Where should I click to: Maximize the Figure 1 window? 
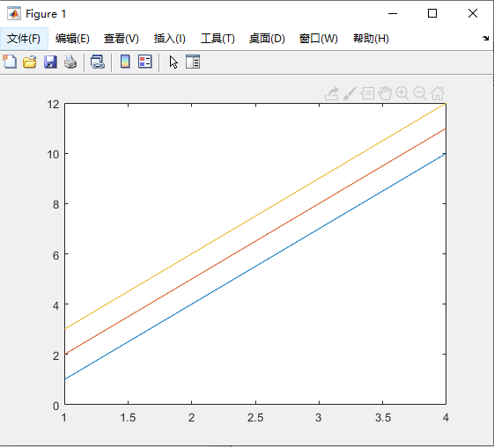coord(432,13)
